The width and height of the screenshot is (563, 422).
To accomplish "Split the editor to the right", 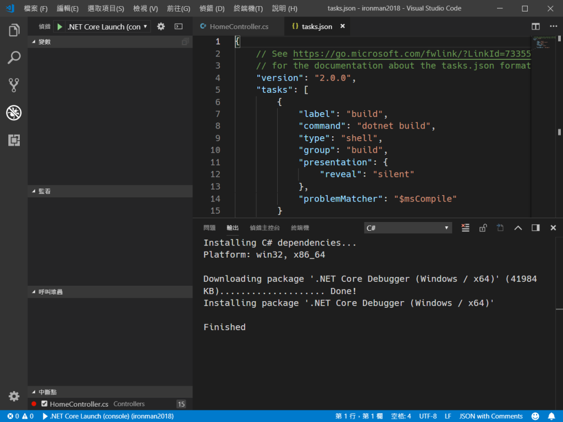I will click(x=536, y=26).
